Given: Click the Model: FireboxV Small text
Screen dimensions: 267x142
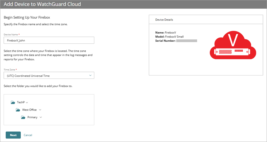Looking at the screenshot, I should 170,36.
